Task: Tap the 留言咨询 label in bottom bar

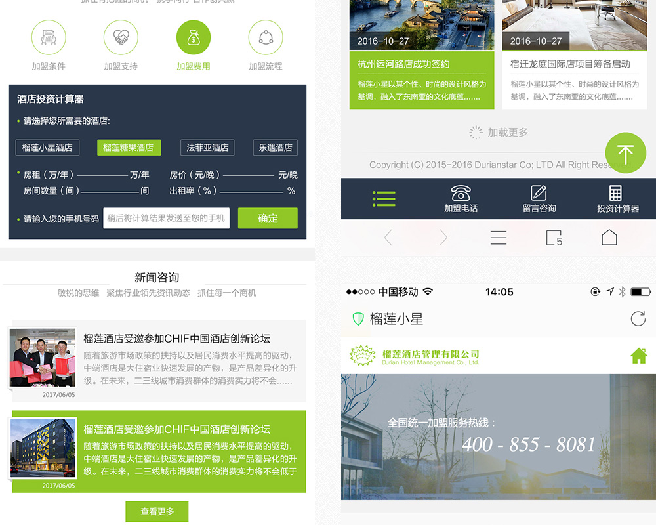Action: (x=539, y=208)
